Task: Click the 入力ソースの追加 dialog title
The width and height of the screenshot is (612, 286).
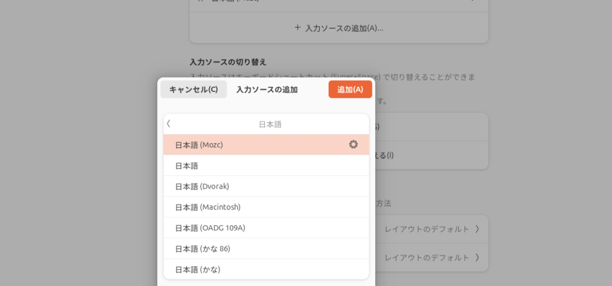Action: coord(267,90)
